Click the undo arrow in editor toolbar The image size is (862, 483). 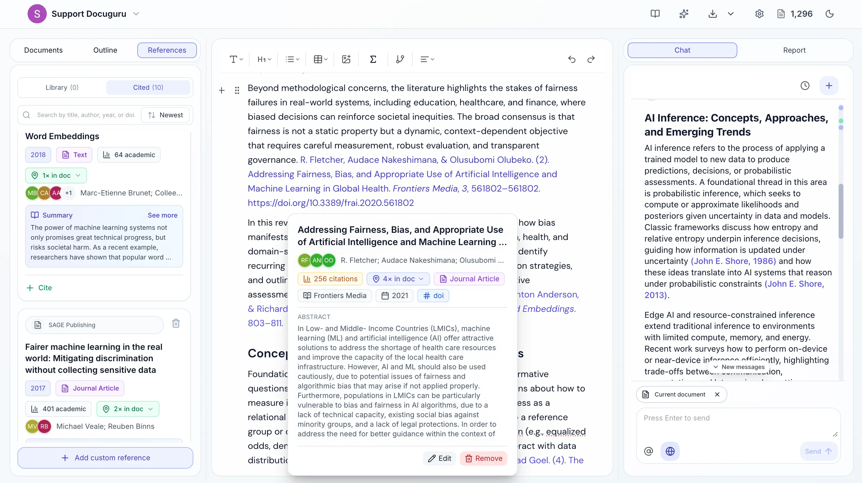(x=572, y=59)
